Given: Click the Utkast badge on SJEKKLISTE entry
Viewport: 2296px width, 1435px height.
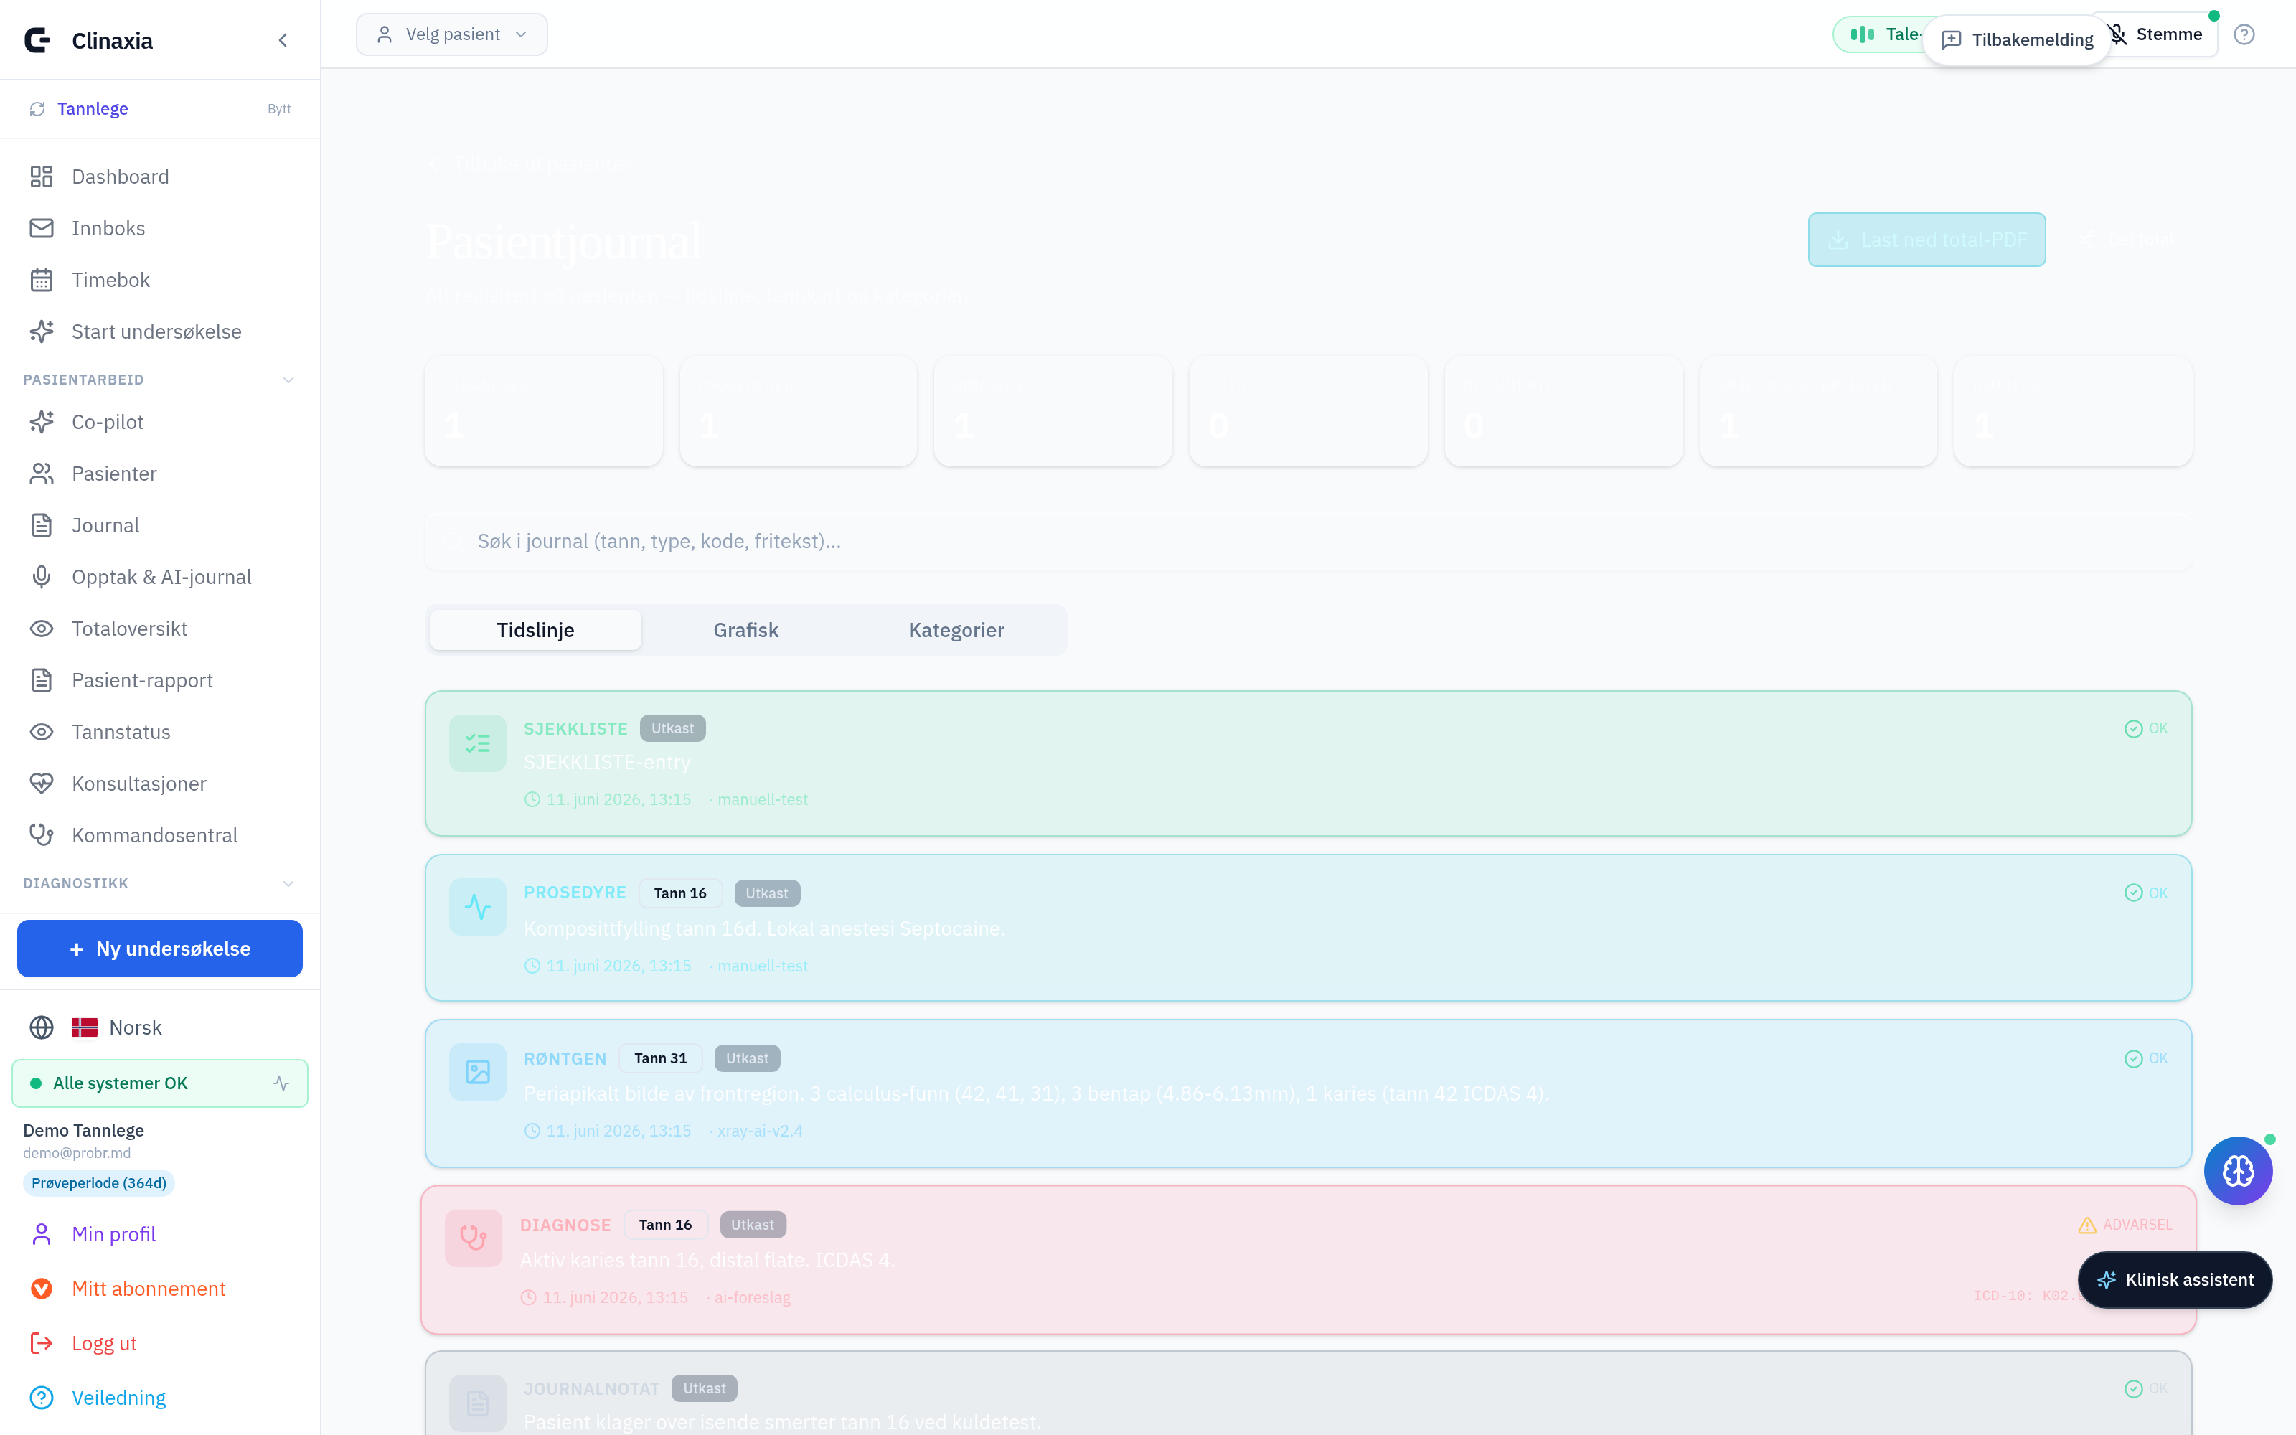Looking at the screenshot, I should pos(673,728).
